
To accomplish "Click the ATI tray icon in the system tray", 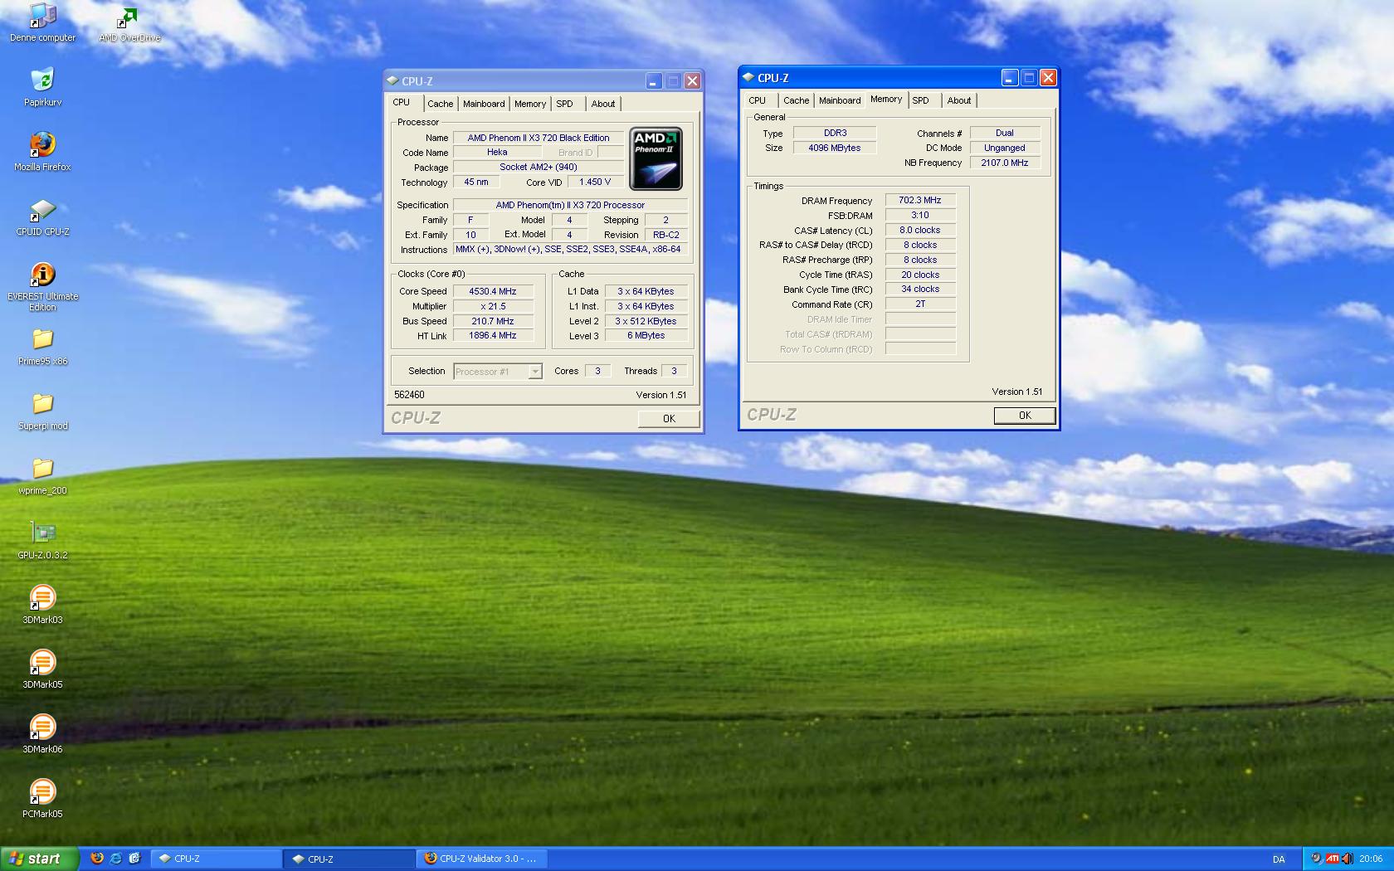I will coord(1332,859).
